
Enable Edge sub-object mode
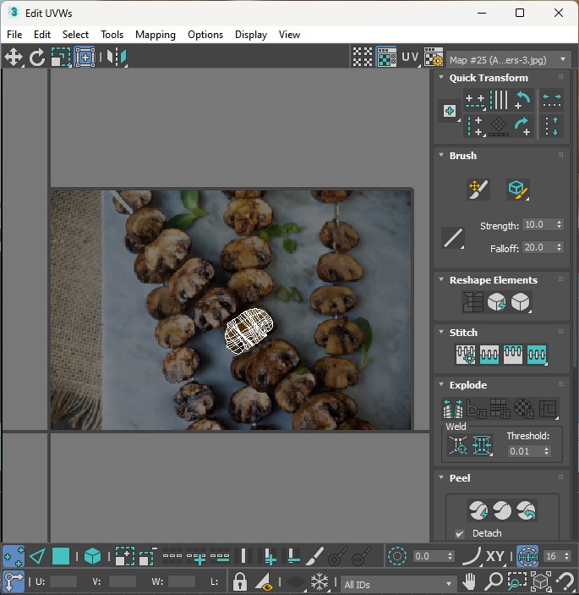tap(37, 556)
